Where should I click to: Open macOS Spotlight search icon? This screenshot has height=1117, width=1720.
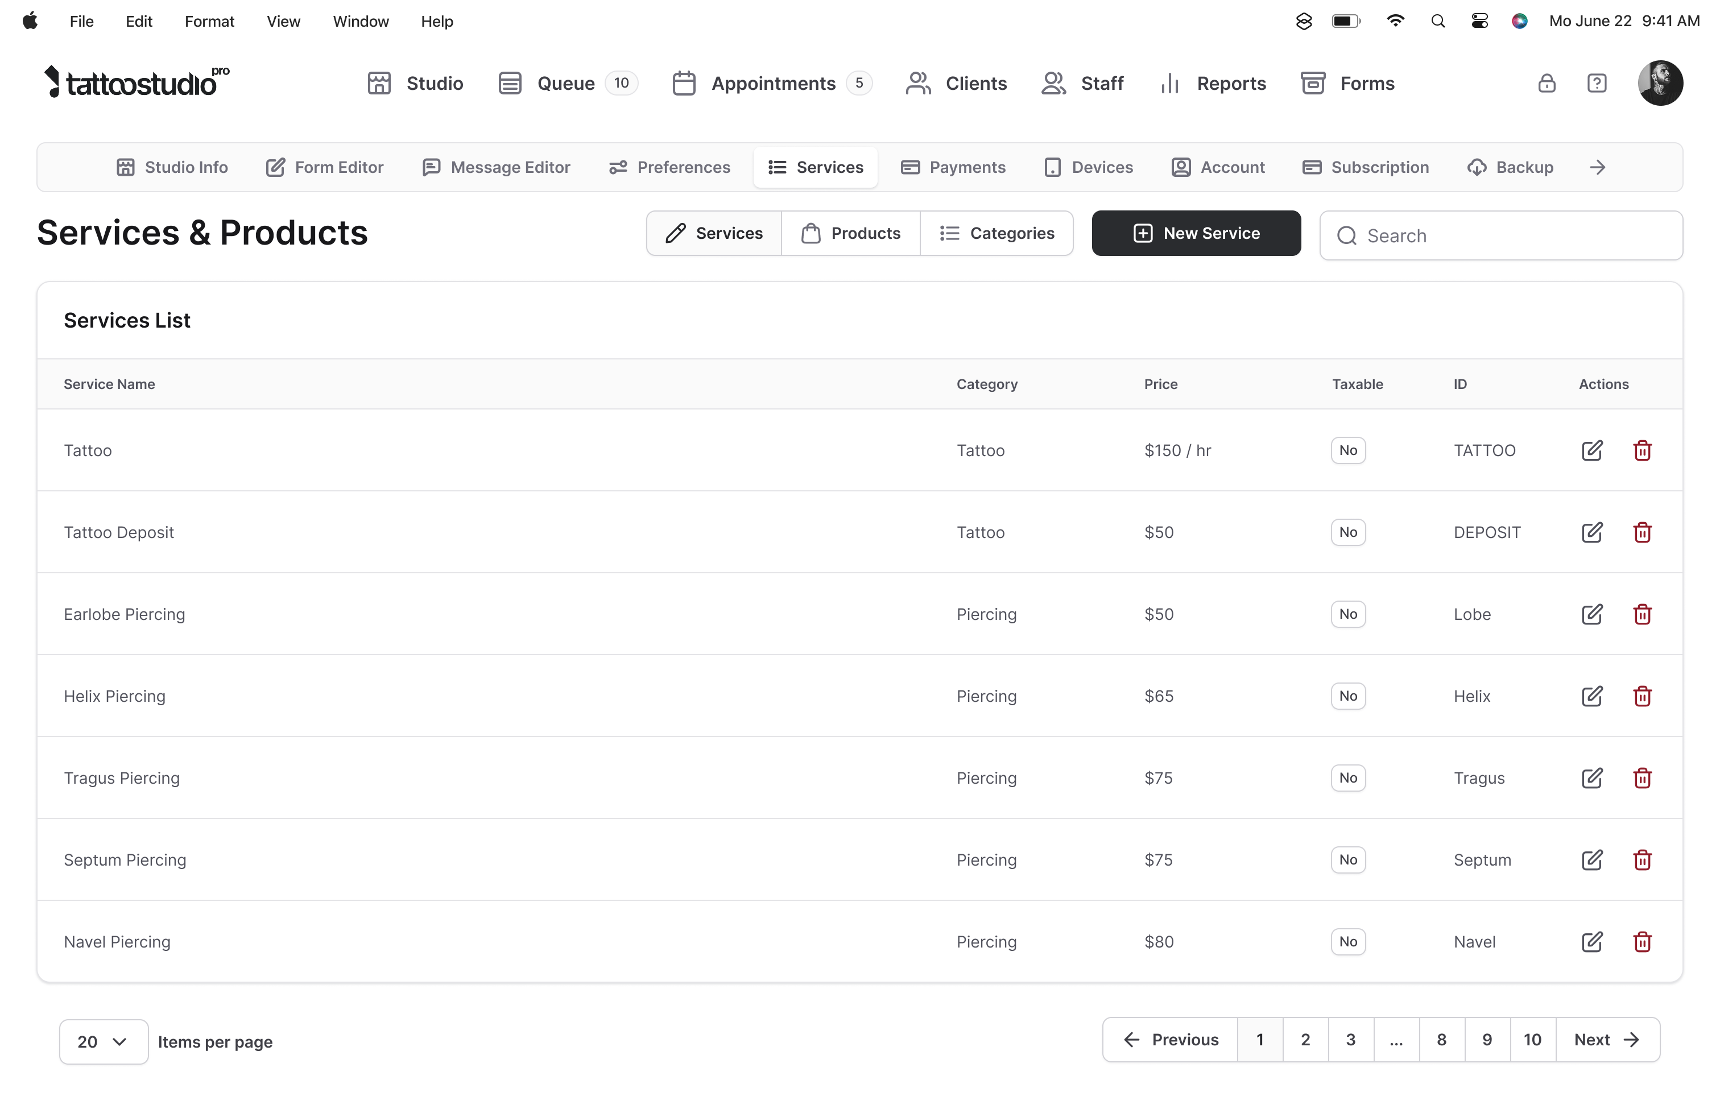[1437, 21]
